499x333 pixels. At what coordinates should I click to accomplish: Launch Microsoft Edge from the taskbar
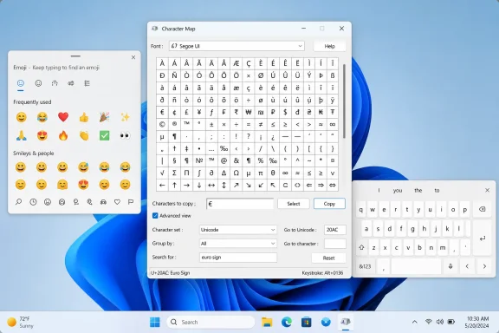pyautogui.click(x=287, y=323)
